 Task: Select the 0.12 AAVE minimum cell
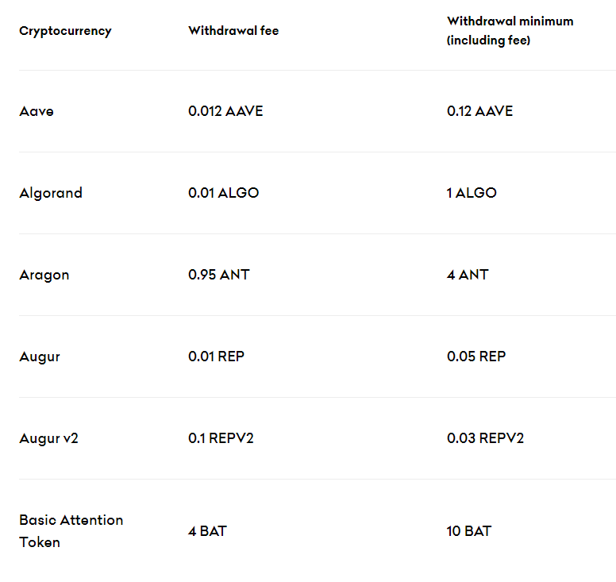[x=479, y=111]
